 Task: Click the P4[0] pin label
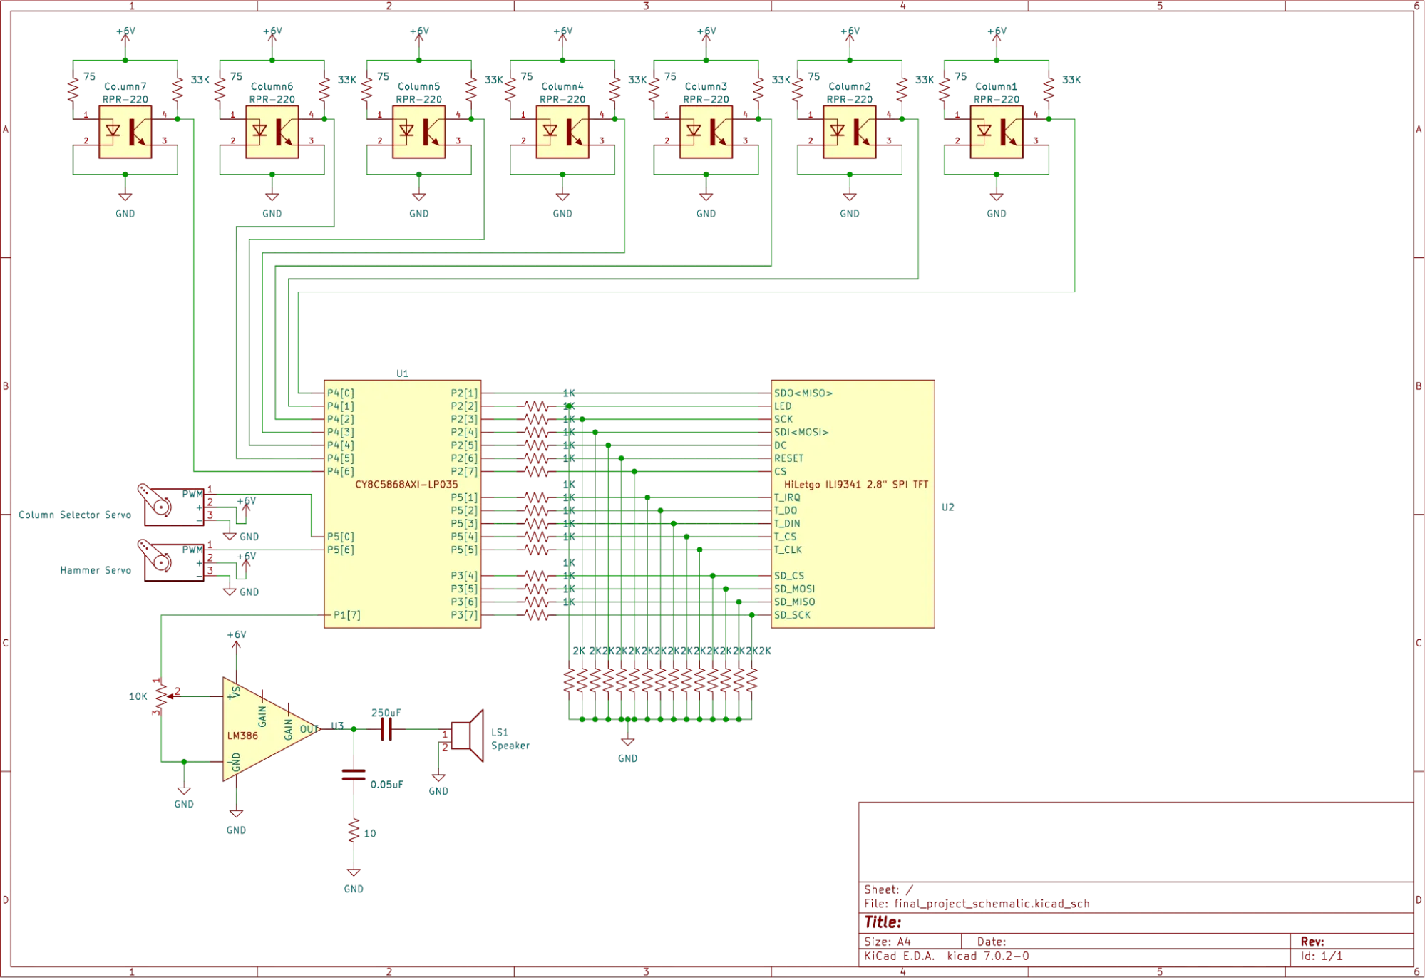(341, 393)
